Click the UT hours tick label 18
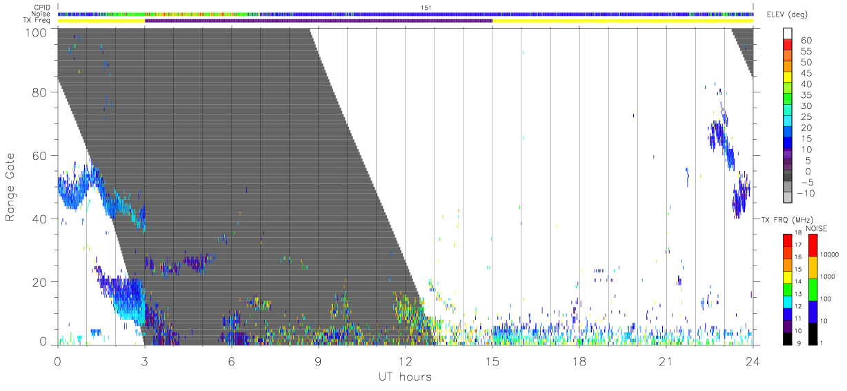This screenshot has width=847, height=391. (579, 360)
